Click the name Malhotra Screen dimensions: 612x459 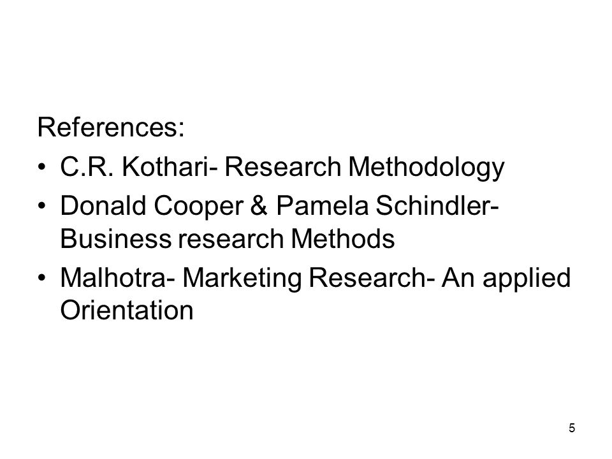coord(113,277)
